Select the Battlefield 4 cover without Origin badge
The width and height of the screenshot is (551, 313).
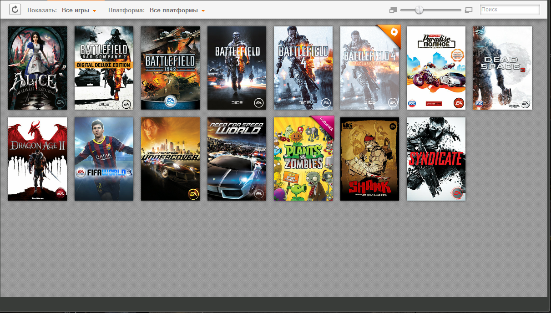tap(303, 68)
